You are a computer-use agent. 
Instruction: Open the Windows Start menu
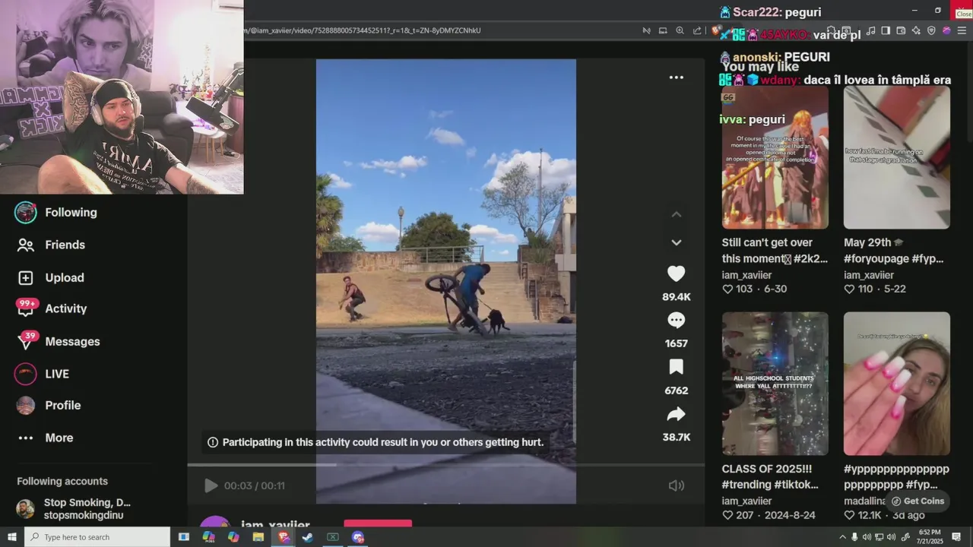pyautogui.click(x=12, y=537)
